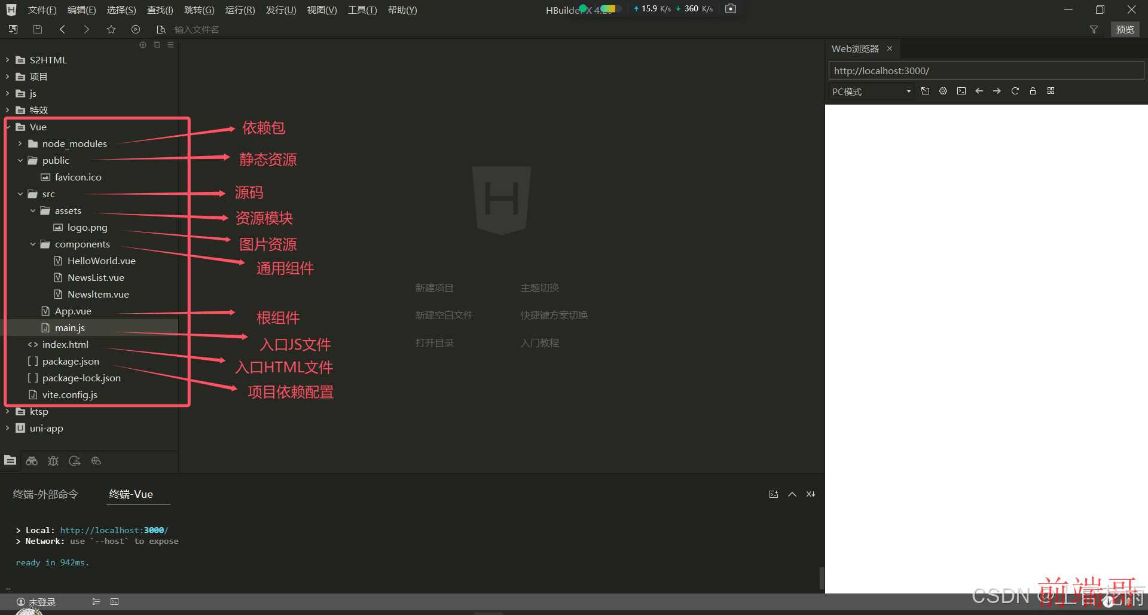Open the 运行(R) menu
Image resolution: width=1148 pixels, height=615 pixels.
(x=240, y=10)
